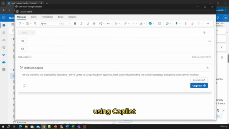Toggle Bold formatting
This screenshot has width=229, height=129.
(75, 23)
